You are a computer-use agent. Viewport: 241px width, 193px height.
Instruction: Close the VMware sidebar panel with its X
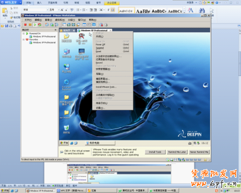click(x=55, y=30)
